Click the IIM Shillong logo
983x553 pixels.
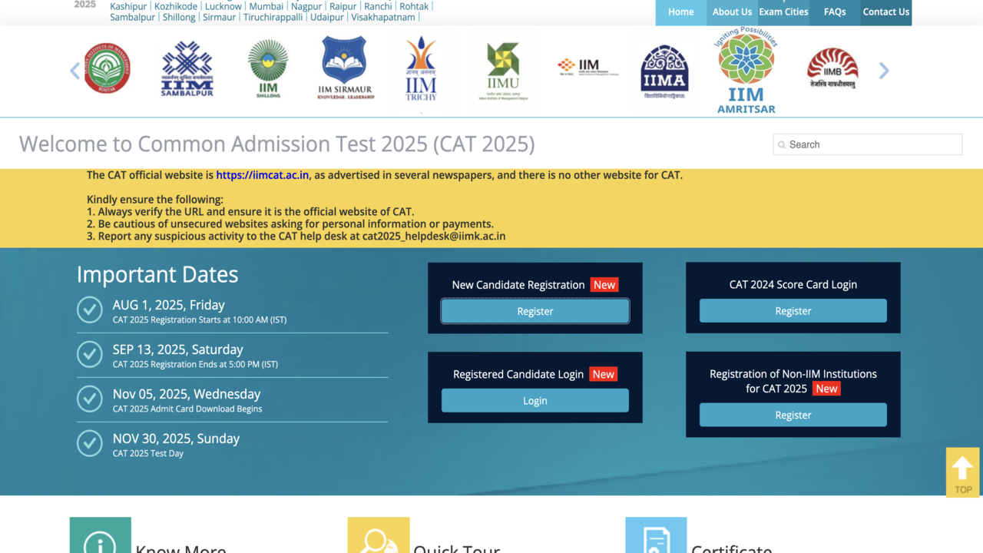point(268,70)
